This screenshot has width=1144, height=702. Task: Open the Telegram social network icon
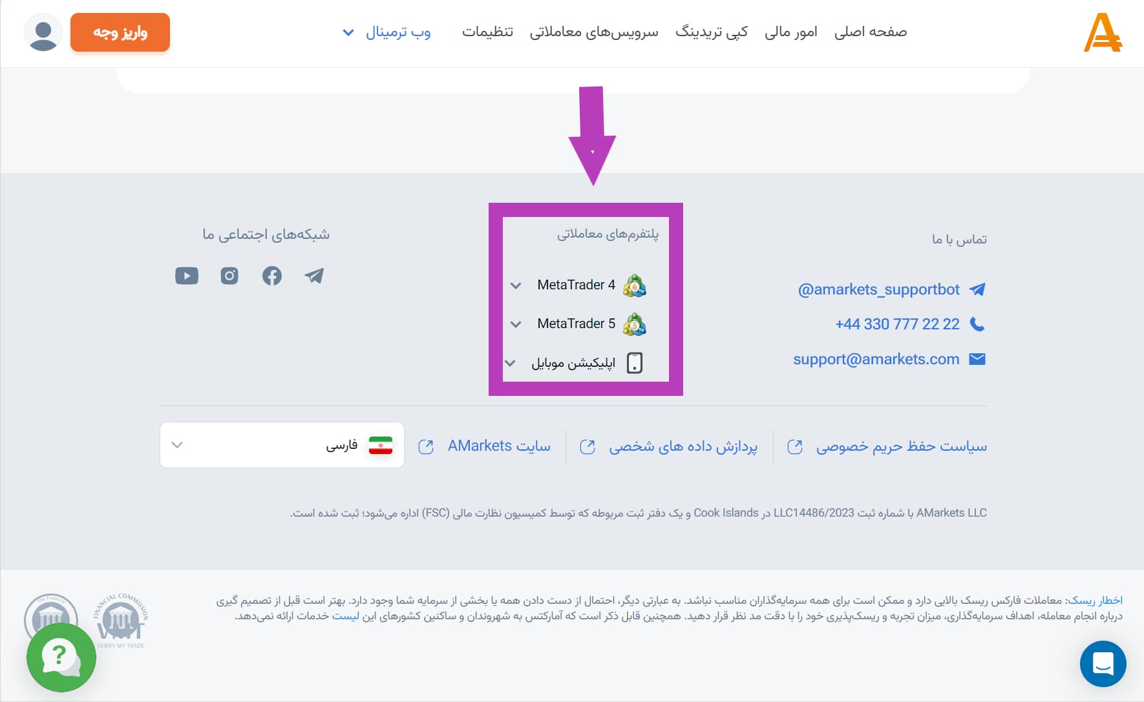coord(314,276)
